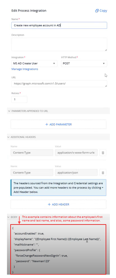Delete the x-www-form-urlencoded Content-Type header

(x=103, y=153)
